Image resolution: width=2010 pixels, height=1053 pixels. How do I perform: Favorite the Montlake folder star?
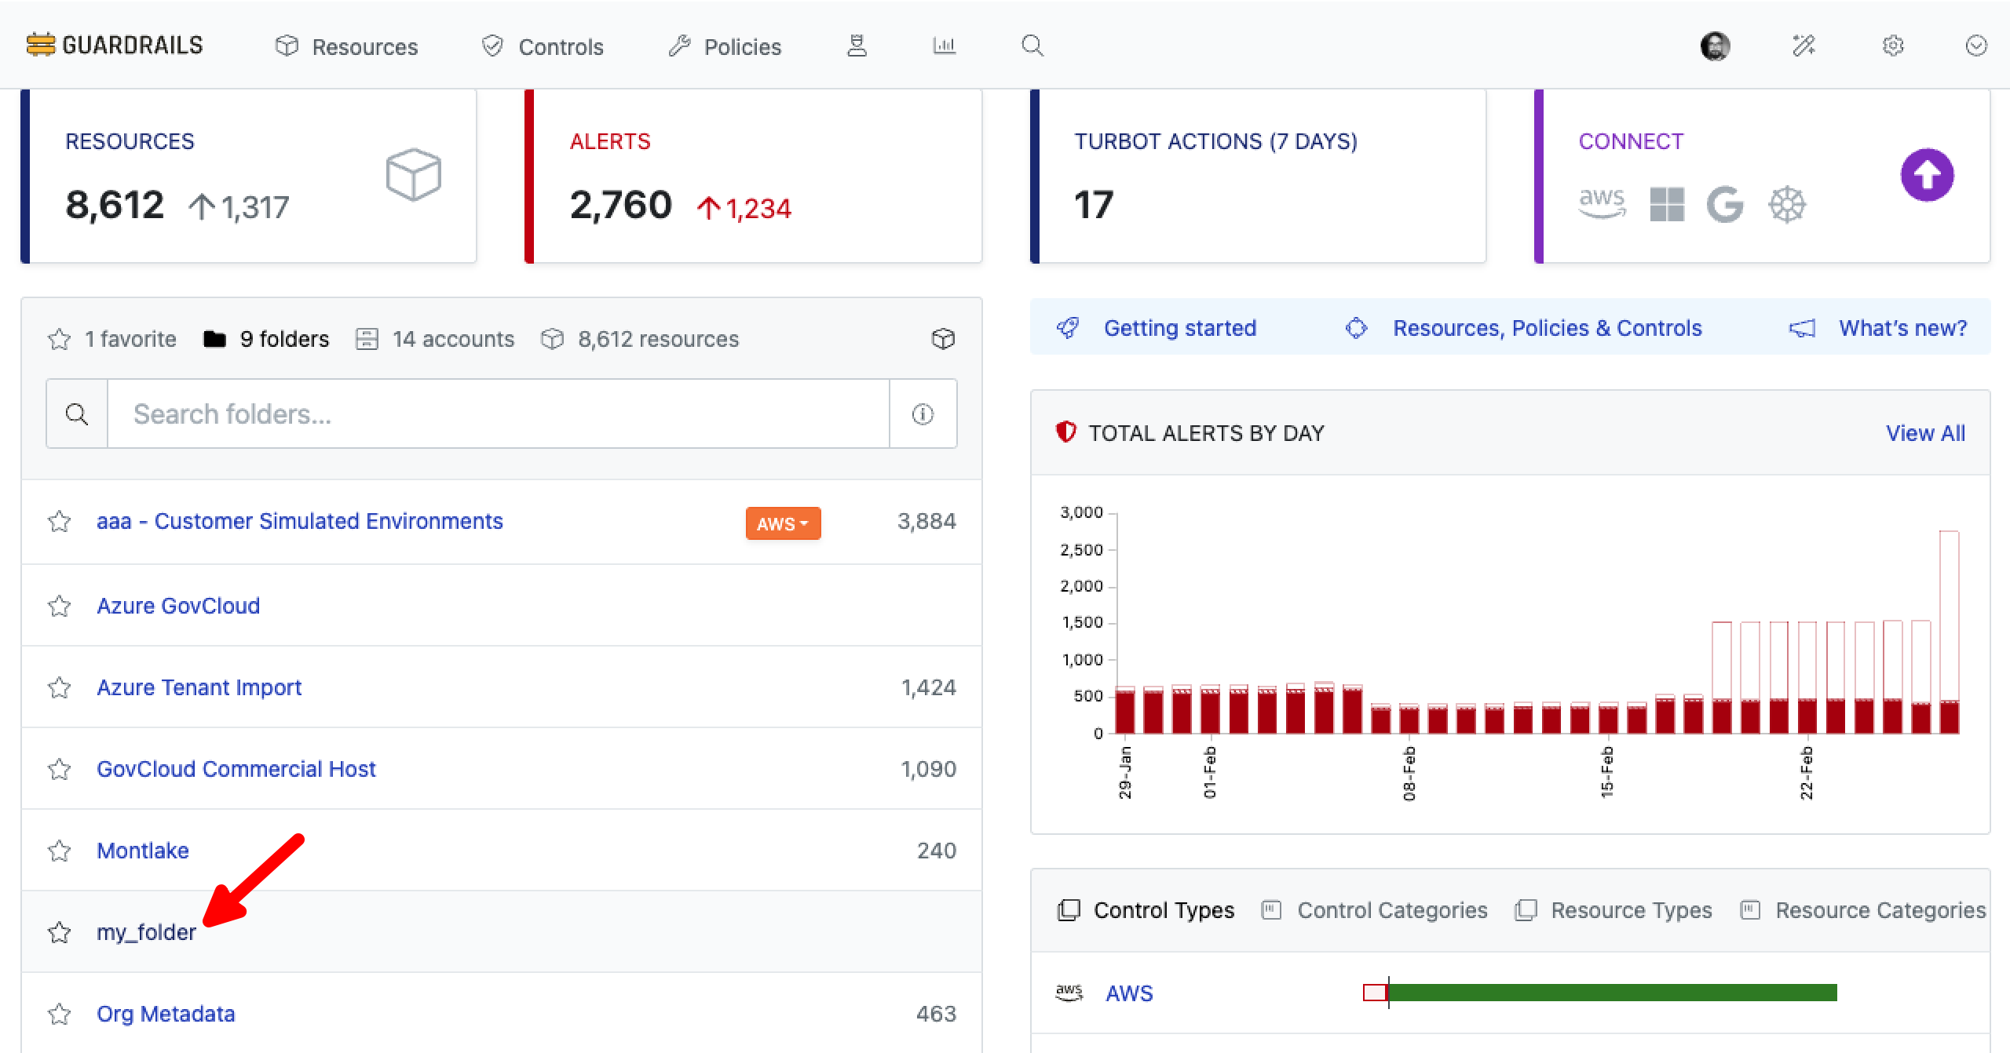[x=60, y=851]
